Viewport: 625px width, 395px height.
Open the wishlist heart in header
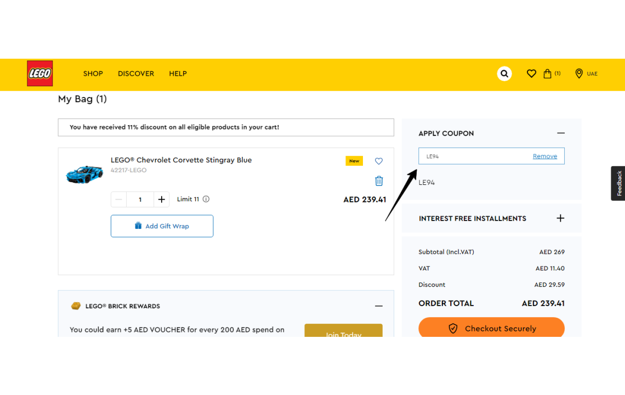click(x=531, y=74)
